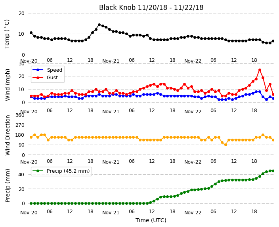Click the Time (UTC) axis label
279x227 pixels.
tap(151, 220)
